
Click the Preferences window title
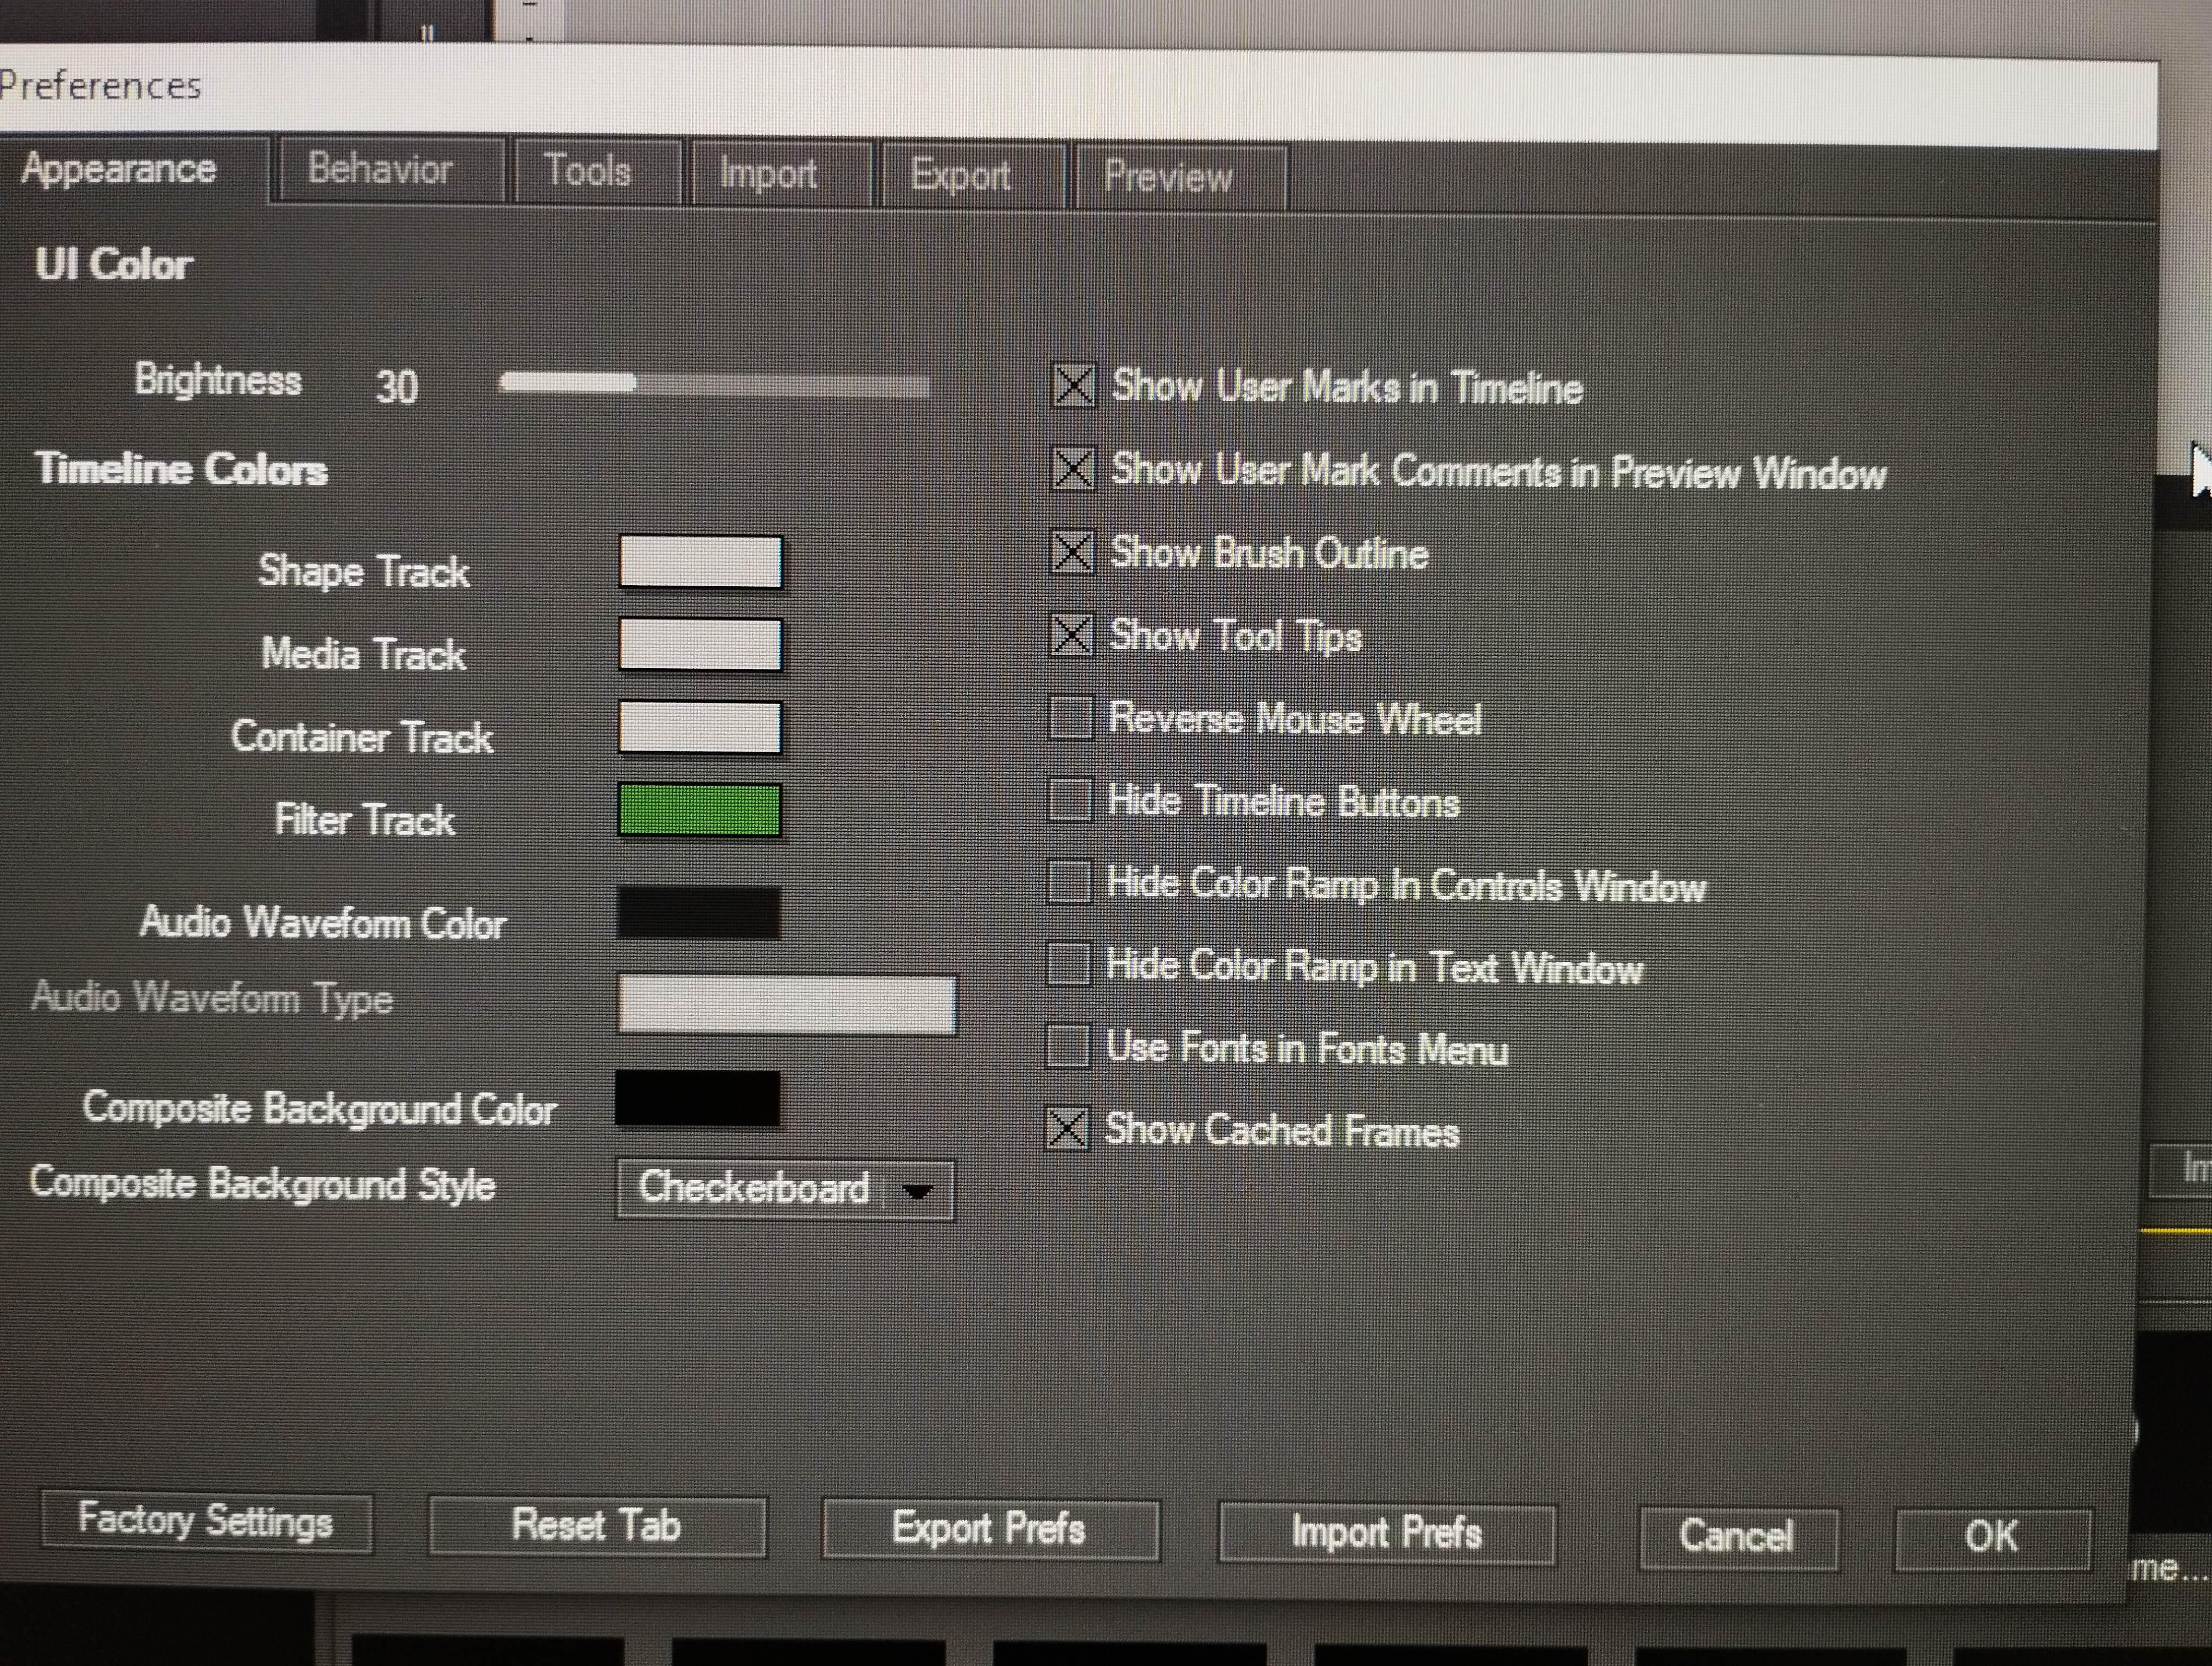[x=100, y=86]
